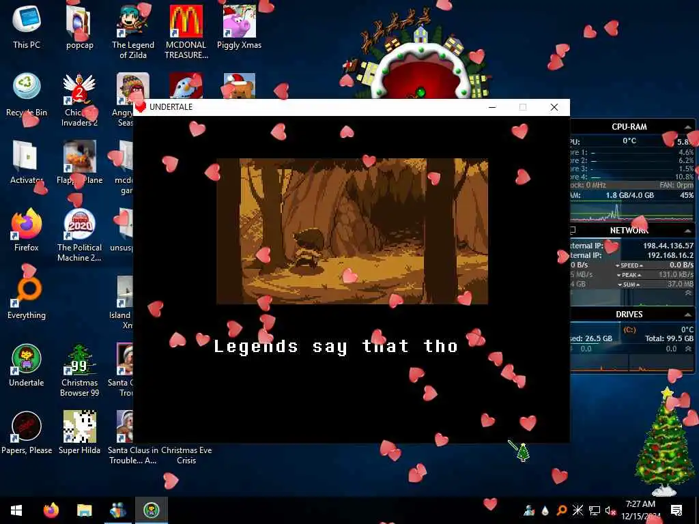Launch The Political Machine 2020 icon
699x524 pixels.
tap(79, 235)
